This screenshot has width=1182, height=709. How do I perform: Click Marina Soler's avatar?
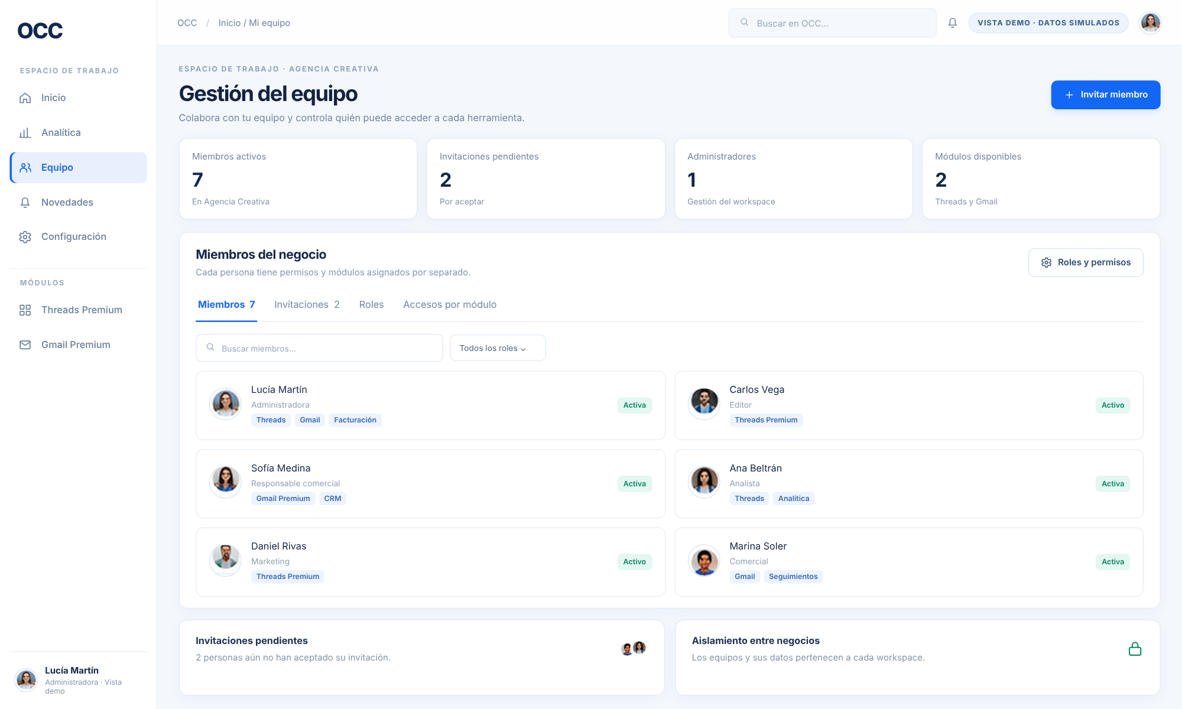pos(704,560)
